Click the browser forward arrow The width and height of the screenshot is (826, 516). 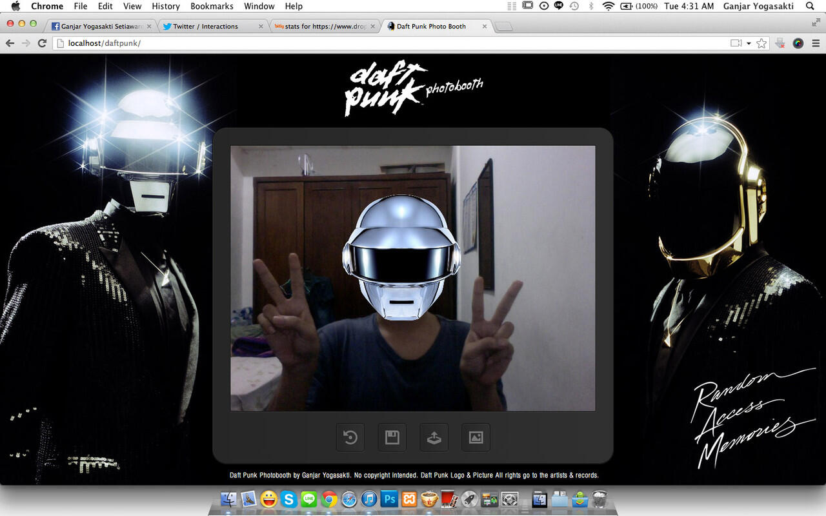coord(26,43)
